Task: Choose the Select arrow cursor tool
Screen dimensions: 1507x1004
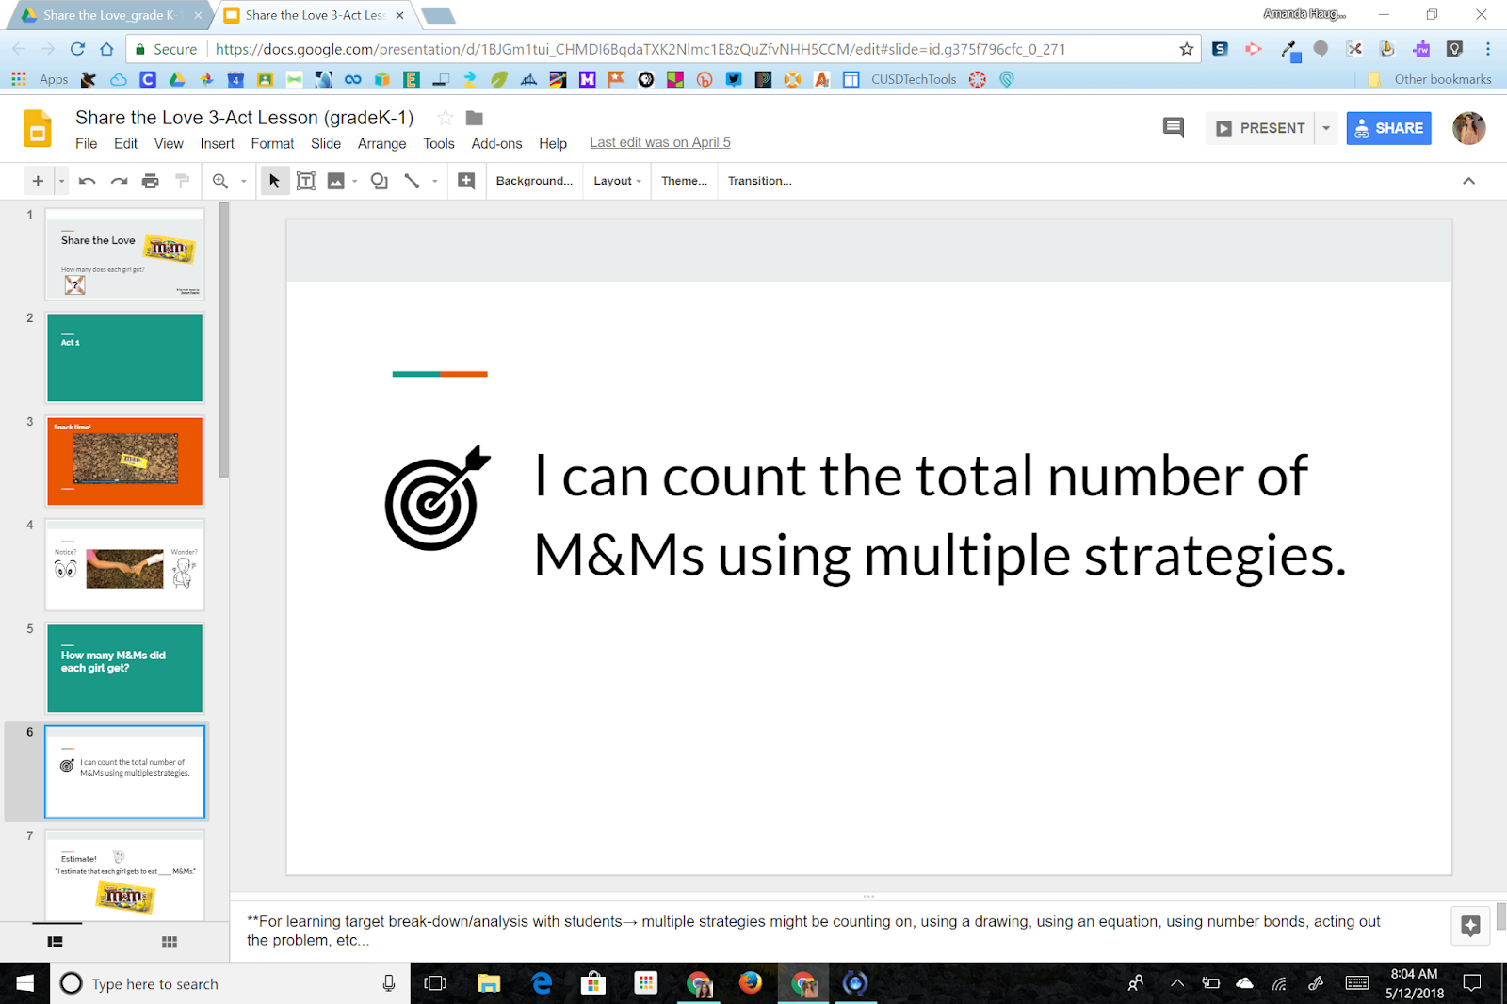Action: [274, 181]
